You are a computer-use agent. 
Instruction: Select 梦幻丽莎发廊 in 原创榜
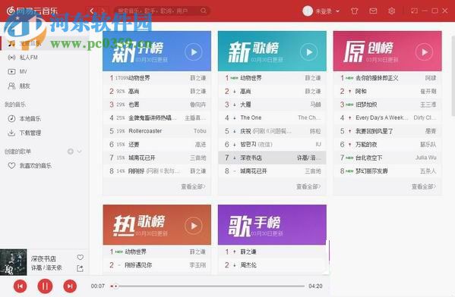(x=387, y=171)
